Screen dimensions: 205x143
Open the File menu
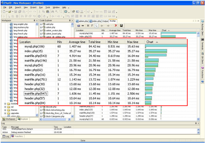click(5, 8)
